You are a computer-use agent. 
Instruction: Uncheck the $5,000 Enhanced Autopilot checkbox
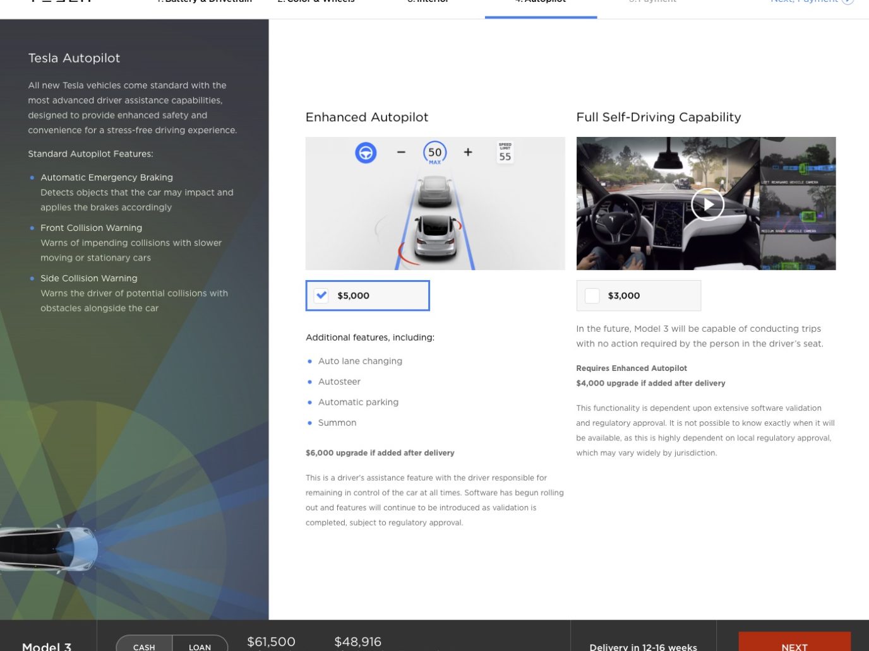point(321,295)
